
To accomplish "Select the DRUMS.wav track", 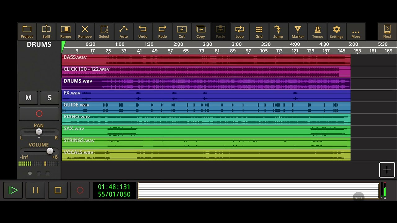I will pyautogui.click(x=206, y=84).
